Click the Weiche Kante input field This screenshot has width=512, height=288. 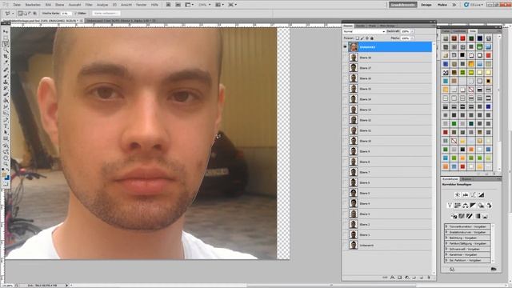click(x=66, y=14)
